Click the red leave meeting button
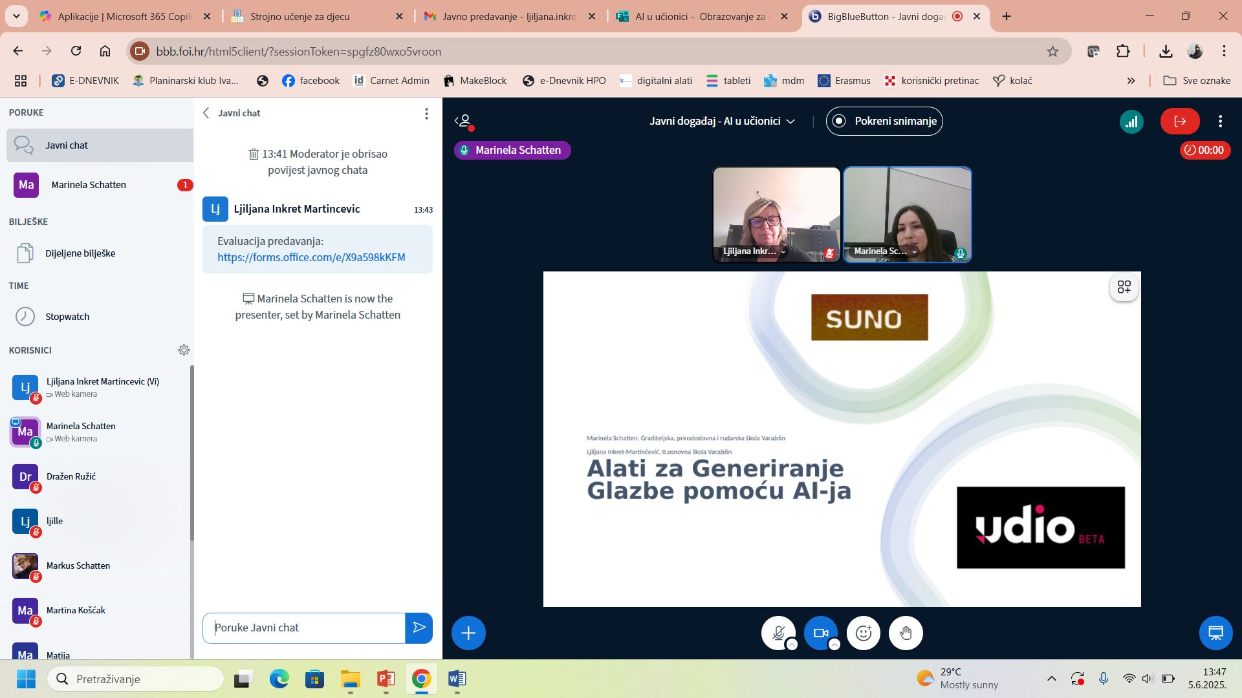 click(x=1180, y=121)
